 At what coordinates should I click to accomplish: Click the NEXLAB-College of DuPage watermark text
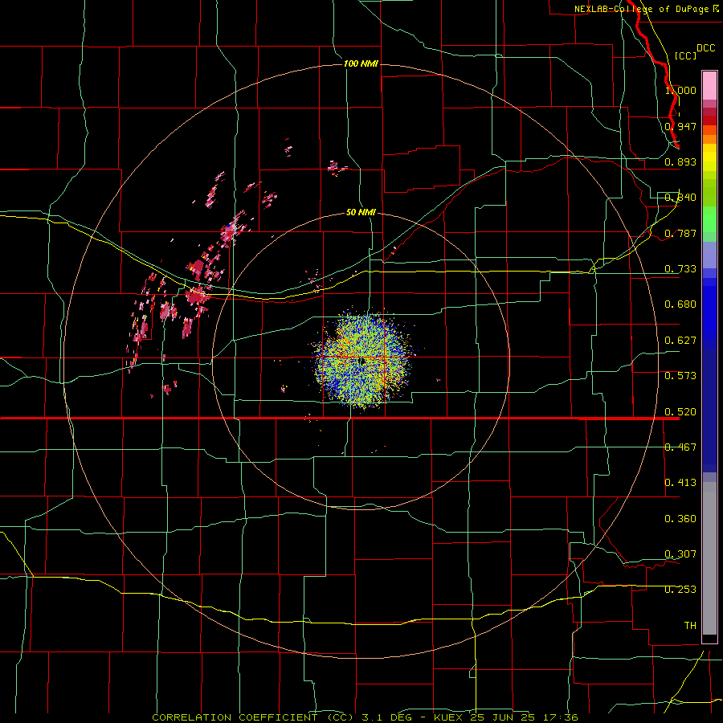[x=646, y=9]
